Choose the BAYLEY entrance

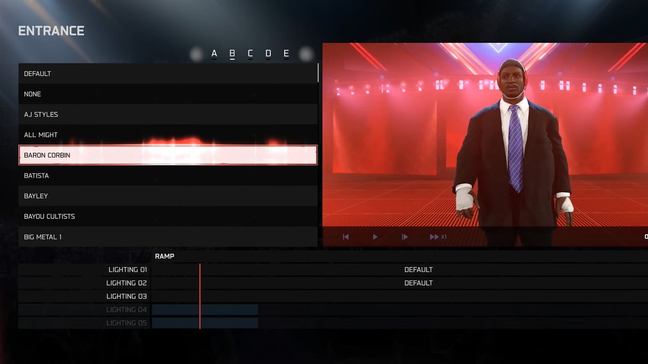pyautogui.click(x=168, y=196)
